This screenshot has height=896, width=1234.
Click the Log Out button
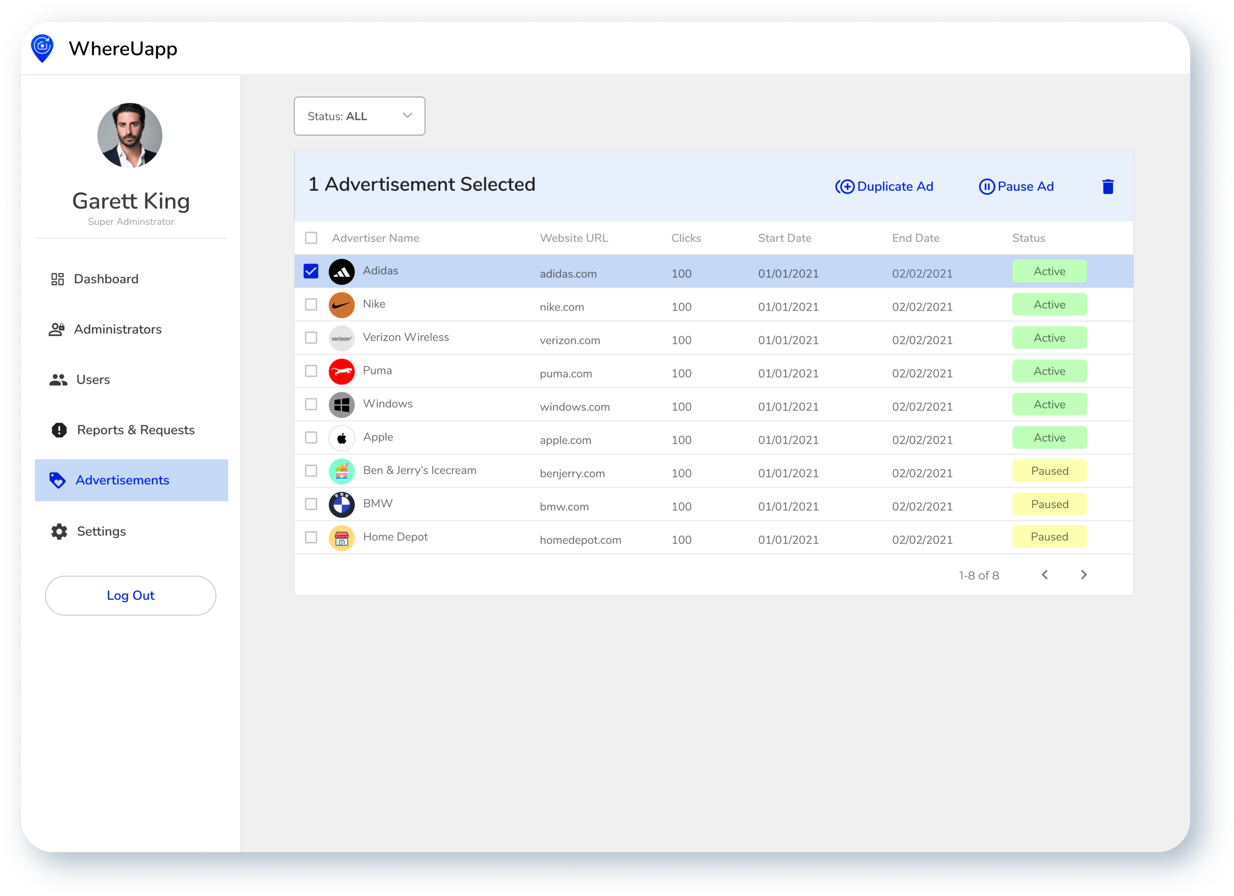(x=131, y=595)
